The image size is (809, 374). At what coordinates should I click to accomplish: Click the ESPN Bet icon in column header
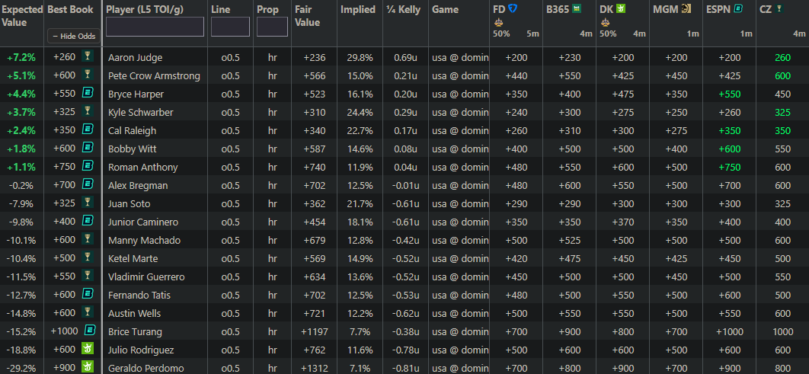pyautogui.click(x=739, y=9)
